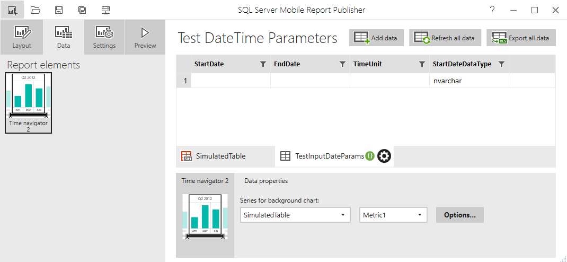The image size is (567, 262).
Task: Open the Metric1 dropdown
Action: tap(393, 215)
